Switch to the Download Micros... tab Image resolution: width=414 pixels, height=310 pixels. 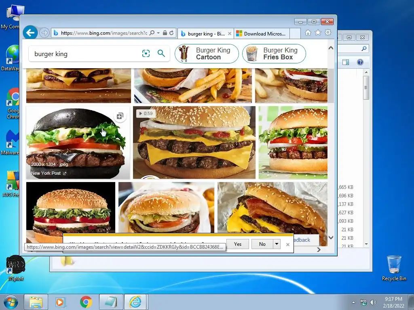262,34
